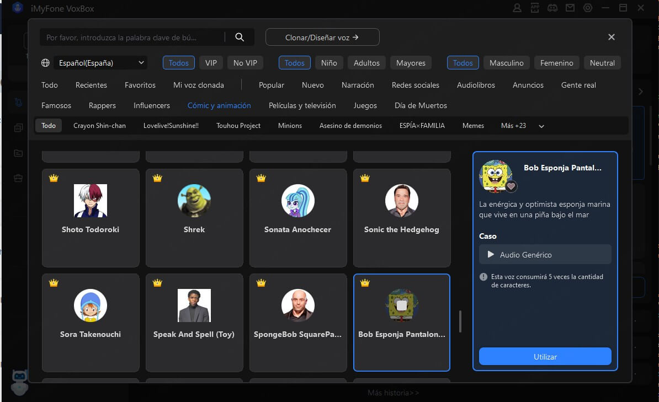Image resolution: width=659 pixels, height=402 pixels.
Task: Stop preview on Bob Esponja Pantalones card
Action: [401, 305]
